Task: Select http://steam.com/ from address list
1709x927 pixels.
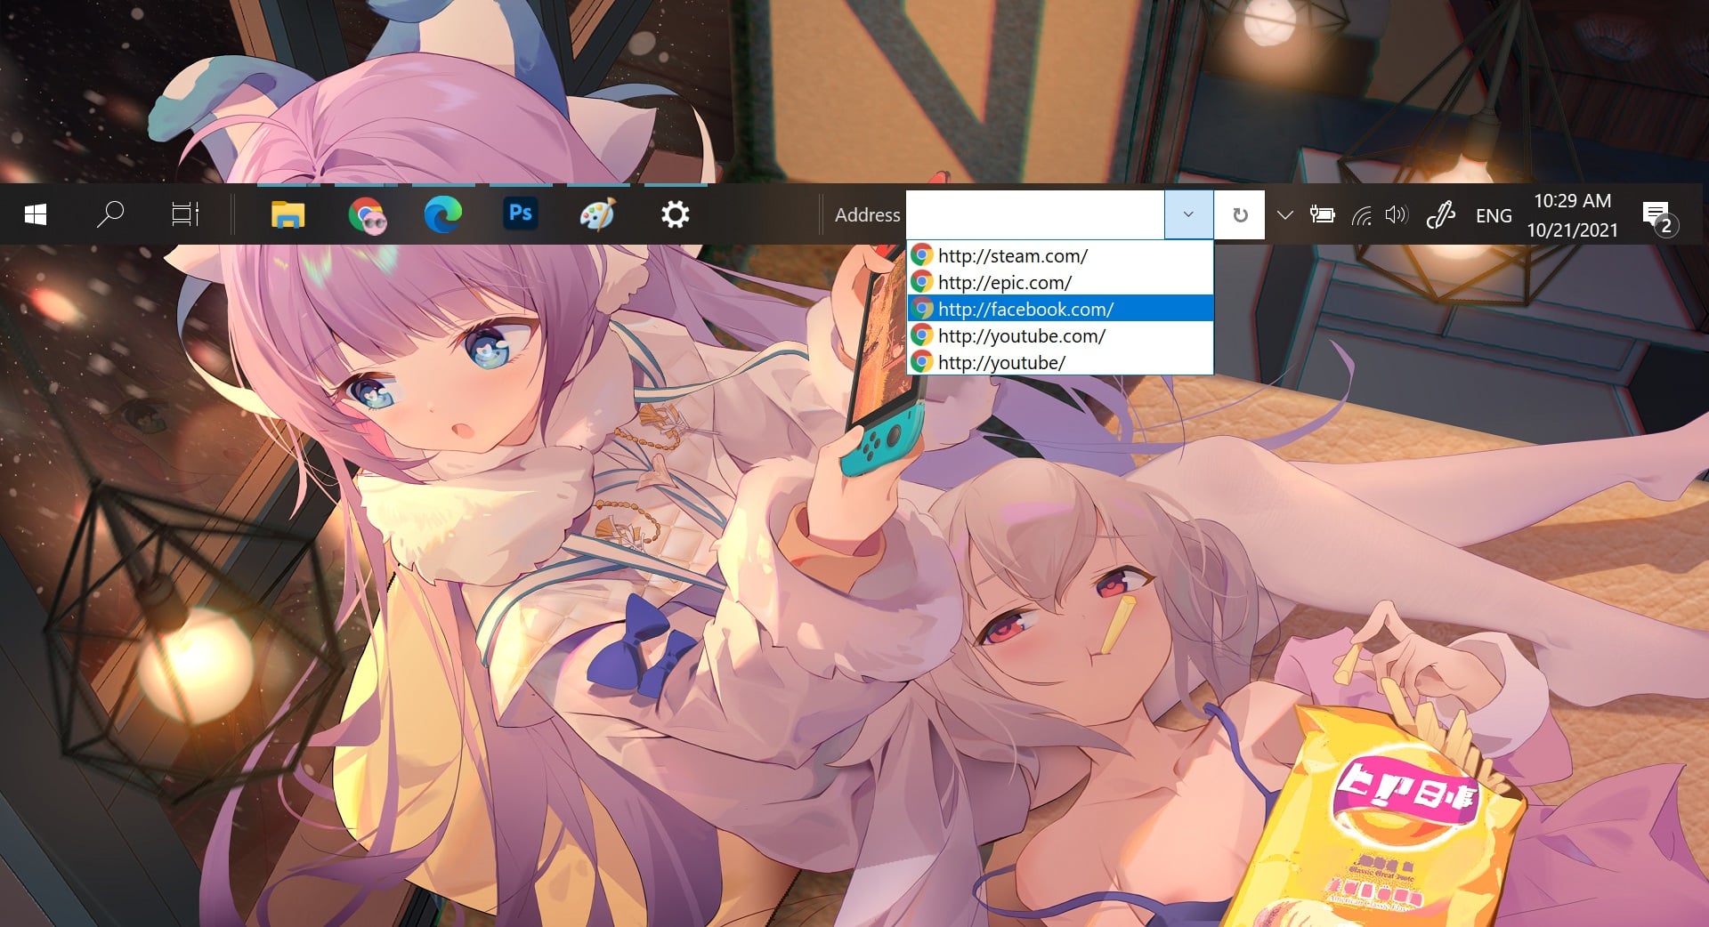Action: point(1060,255)
